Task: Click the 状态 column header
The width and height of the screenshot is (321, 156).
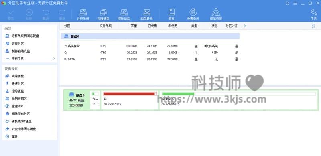Action: [x=215, y=26]
